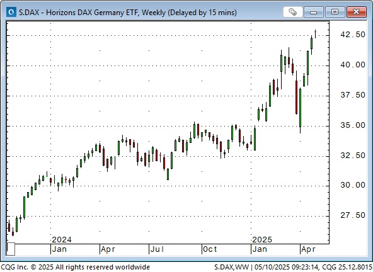Image resolution: width=373 pixels, height=272 pixels.
Task: Click the Jan label under 2024
Action: (59, 249)
